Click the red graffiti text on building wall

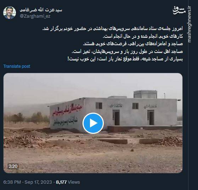(67, 109)
